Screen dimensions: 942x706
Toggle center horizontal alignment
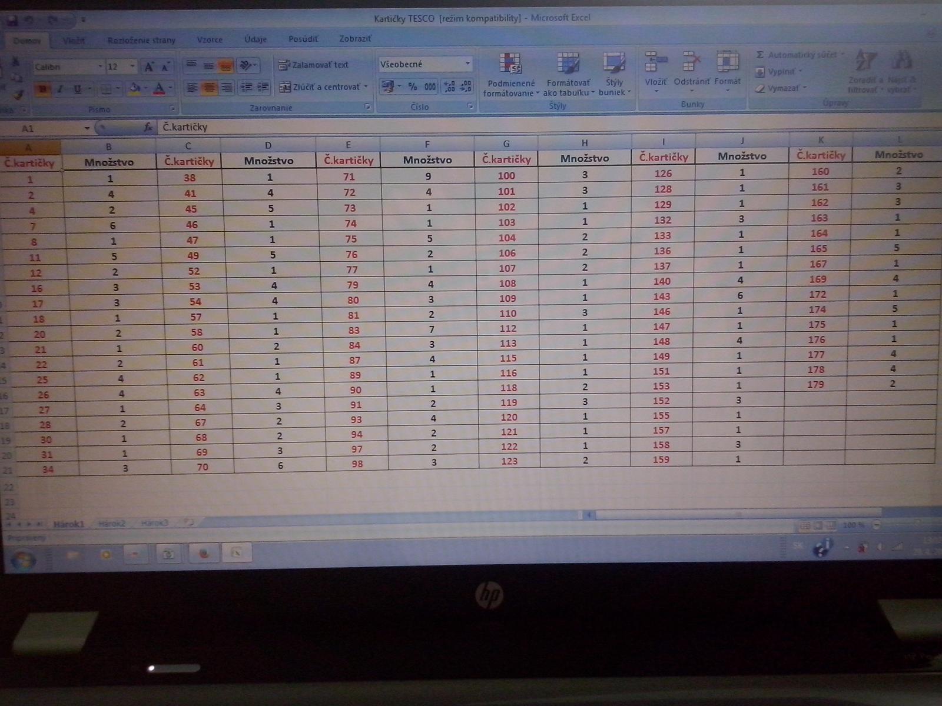point(209,88)
